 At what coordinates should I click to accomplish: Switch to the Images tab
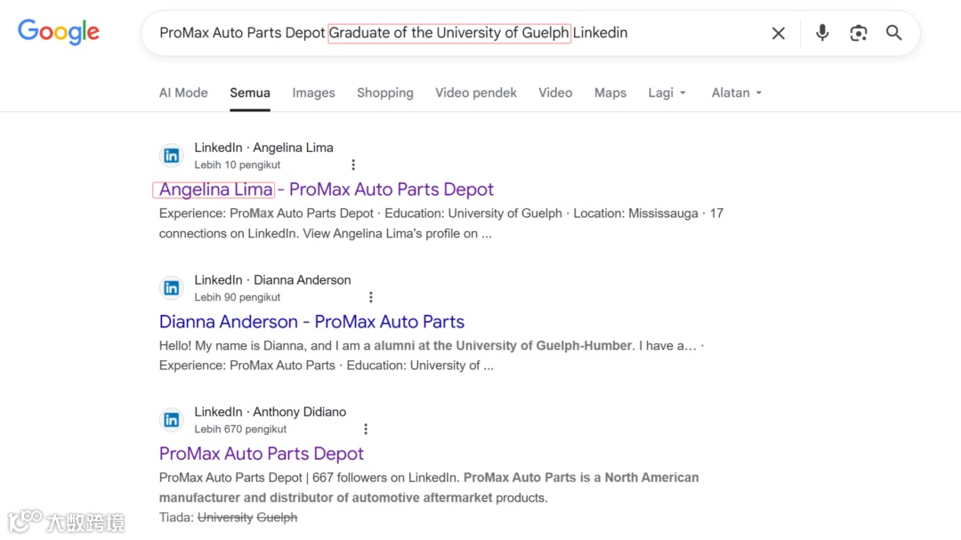coord(313,93)
